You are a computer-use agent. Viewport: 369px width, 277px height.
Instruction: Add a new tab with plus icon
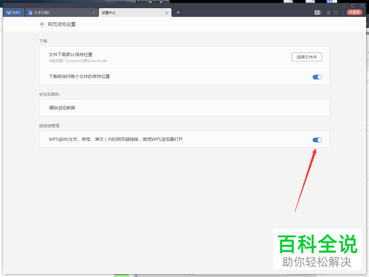178,13
